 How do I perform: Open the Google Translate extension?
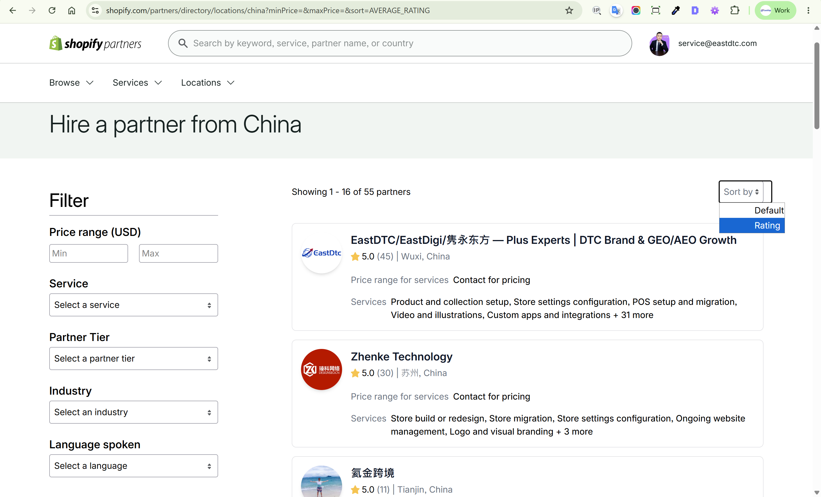click(x=616, y=10)
